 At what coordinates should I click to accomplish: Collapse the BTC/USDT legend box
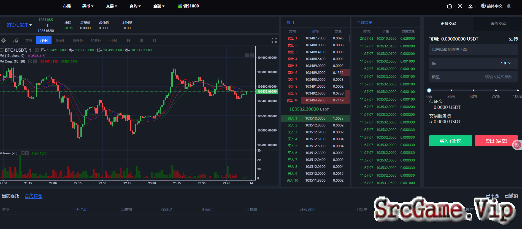coord(2,50)
